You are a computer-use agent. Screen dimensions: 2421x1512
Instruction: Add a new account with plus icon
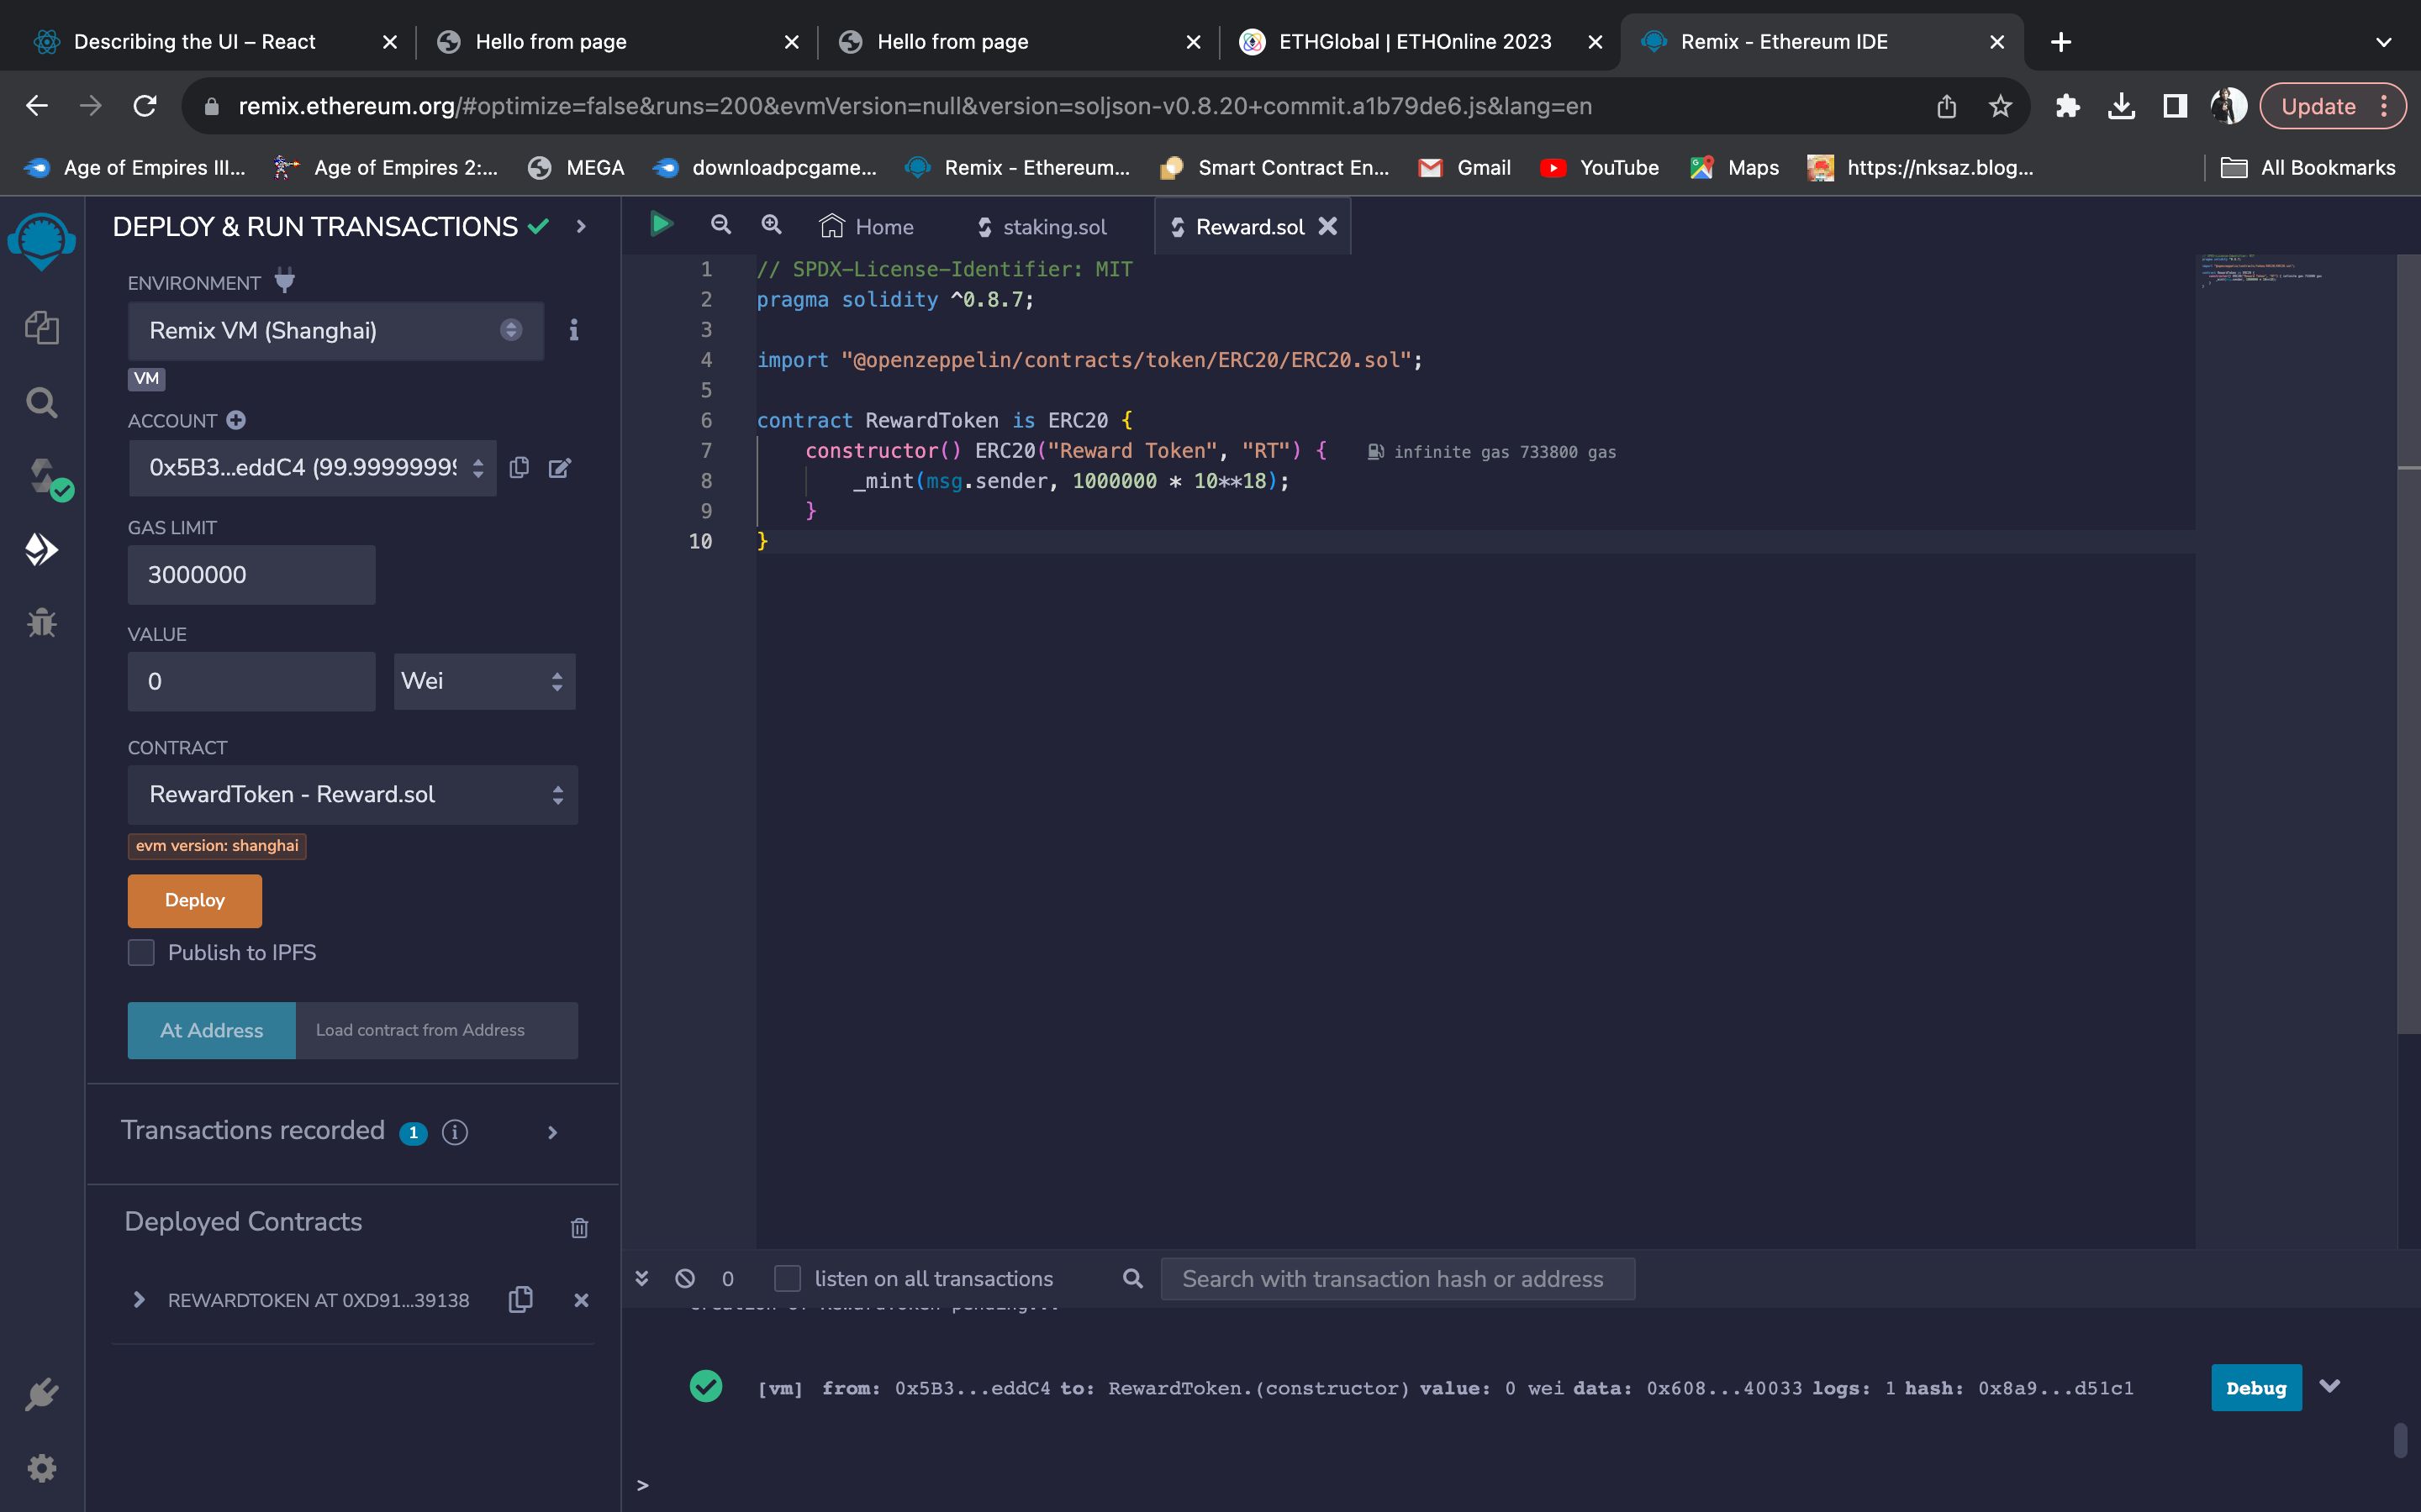pos(236,420)
